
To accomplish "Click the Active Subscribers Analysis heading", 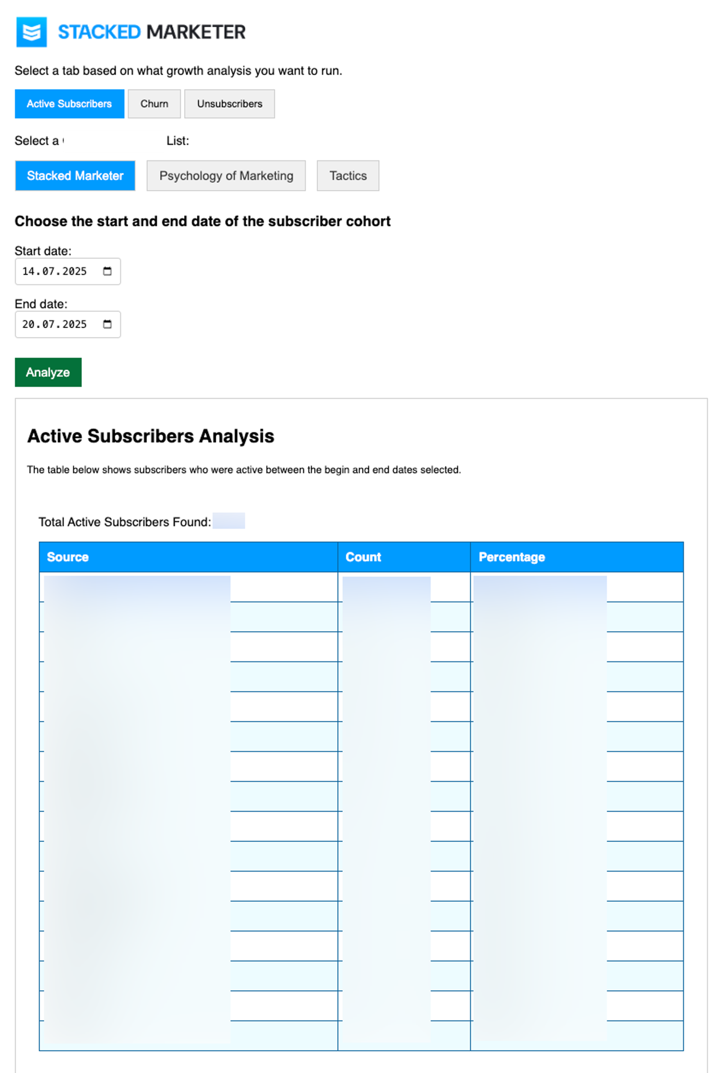I will pos(150,436).
